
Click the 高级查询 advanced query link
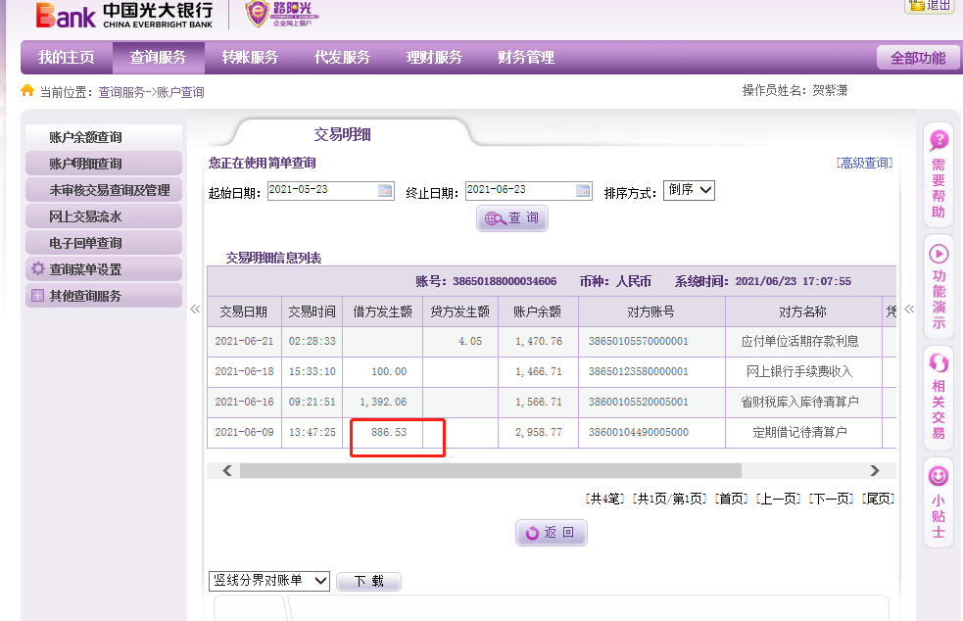864,164
